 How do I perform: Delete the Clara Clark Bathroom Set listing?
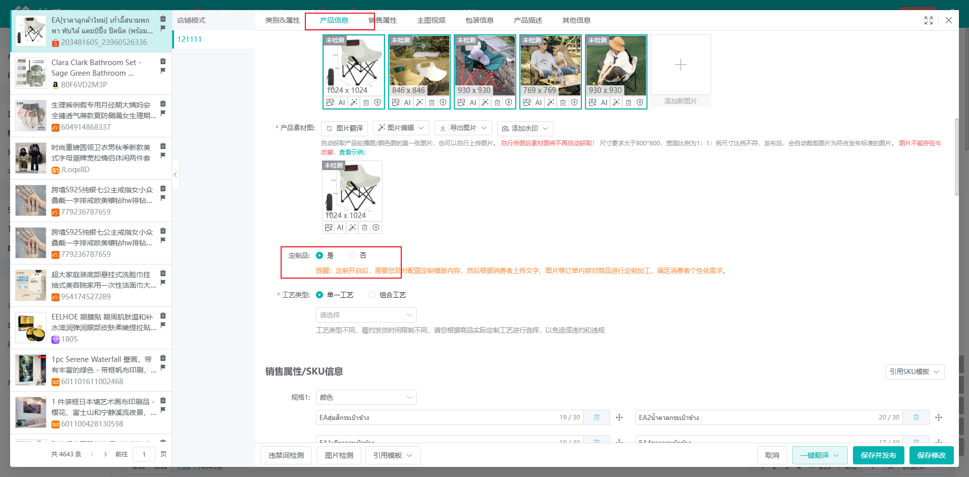click(x=163, y=62)
